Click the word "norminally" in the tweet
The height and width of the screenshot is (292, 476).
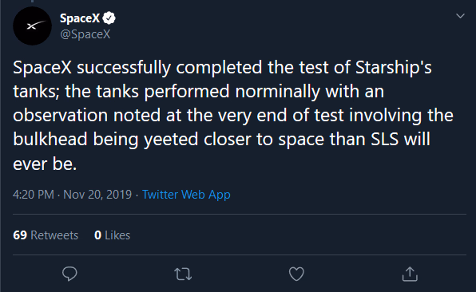tap(277, 92)
